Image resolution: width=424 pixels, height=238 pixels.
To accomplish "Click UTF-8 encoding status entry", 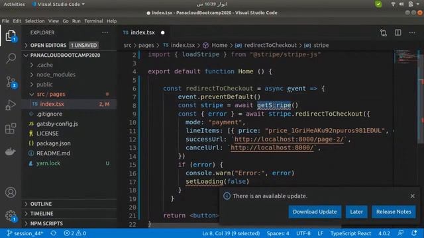I will (303, 233).
